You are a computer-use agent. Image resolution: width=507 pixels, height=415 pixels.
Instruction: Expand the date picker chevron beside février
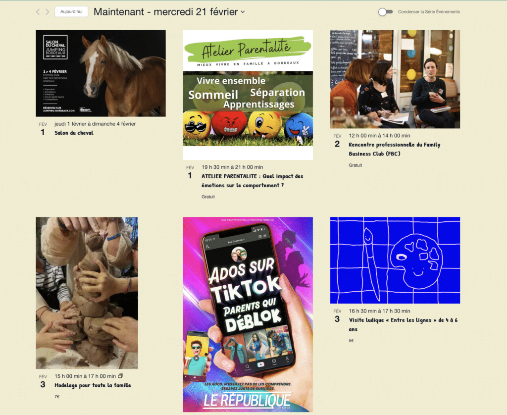[243, 12]
